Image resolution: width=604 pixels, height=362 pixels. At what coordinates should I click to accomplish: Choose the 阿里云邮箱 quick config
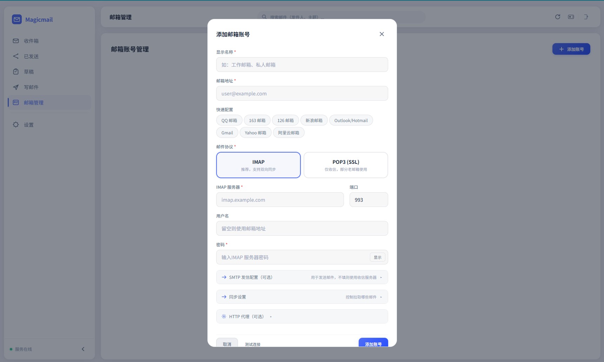tap(288, 133)
